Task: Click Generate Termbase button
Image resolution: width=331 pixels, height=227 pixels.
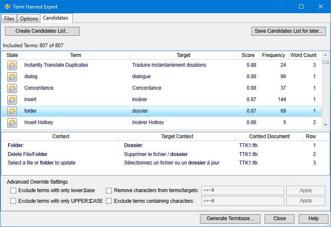Action: [x=230, y=218]
